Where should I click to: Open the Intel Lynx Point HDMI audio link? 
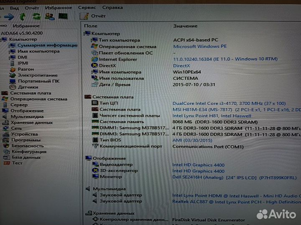(x=237, y=196)
